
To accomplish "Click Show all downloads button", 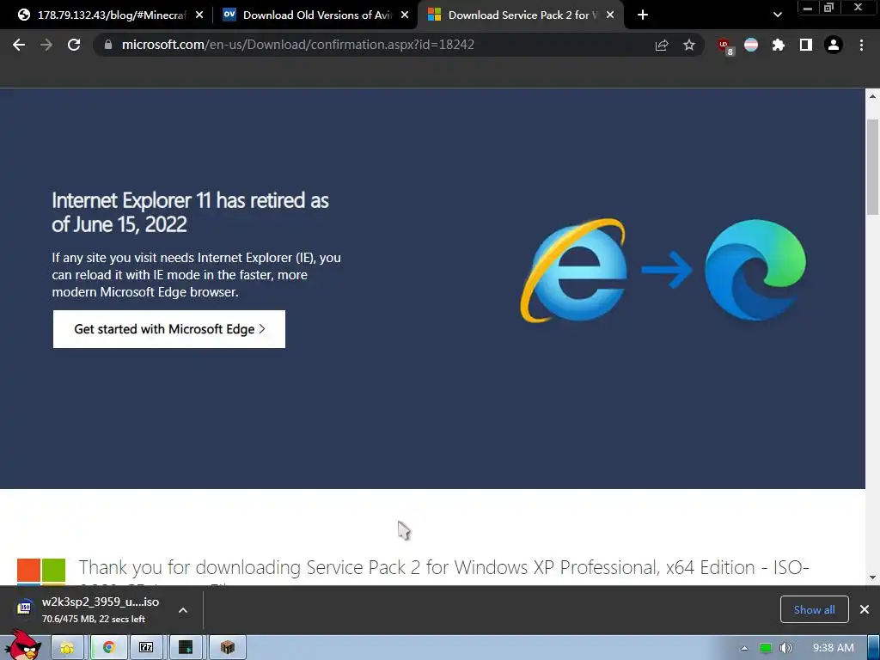I will pyautogui.click(x=814, y=609).
